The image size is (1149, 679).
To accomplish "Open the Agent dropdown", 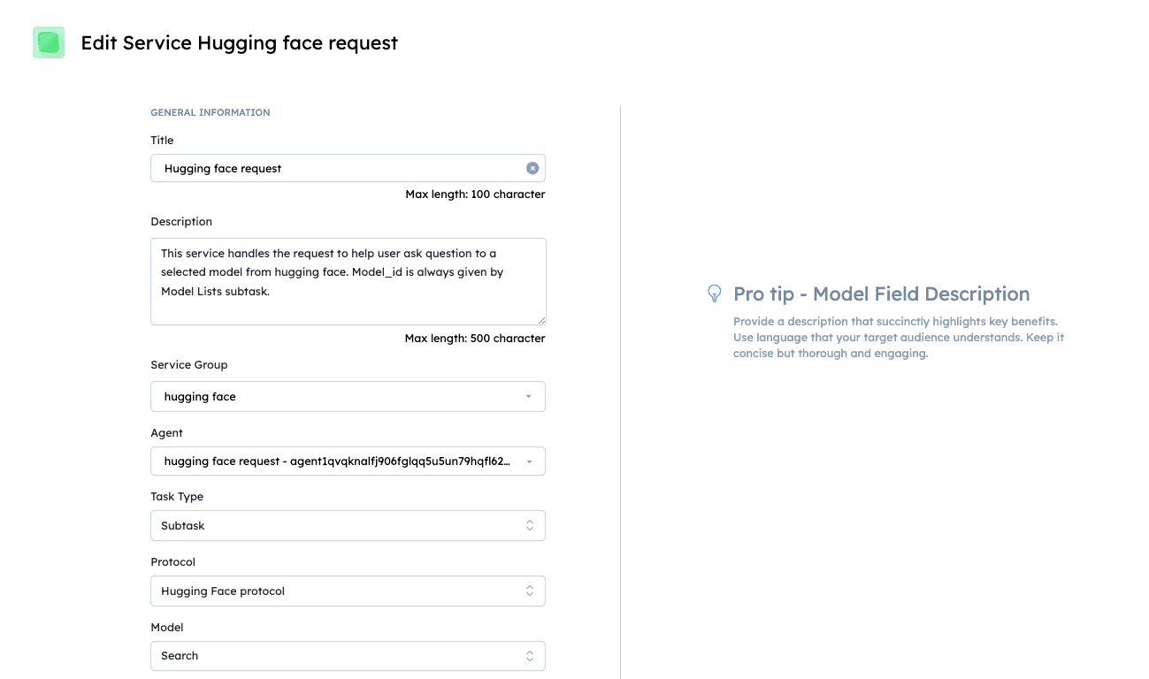I will click(348, 461).
